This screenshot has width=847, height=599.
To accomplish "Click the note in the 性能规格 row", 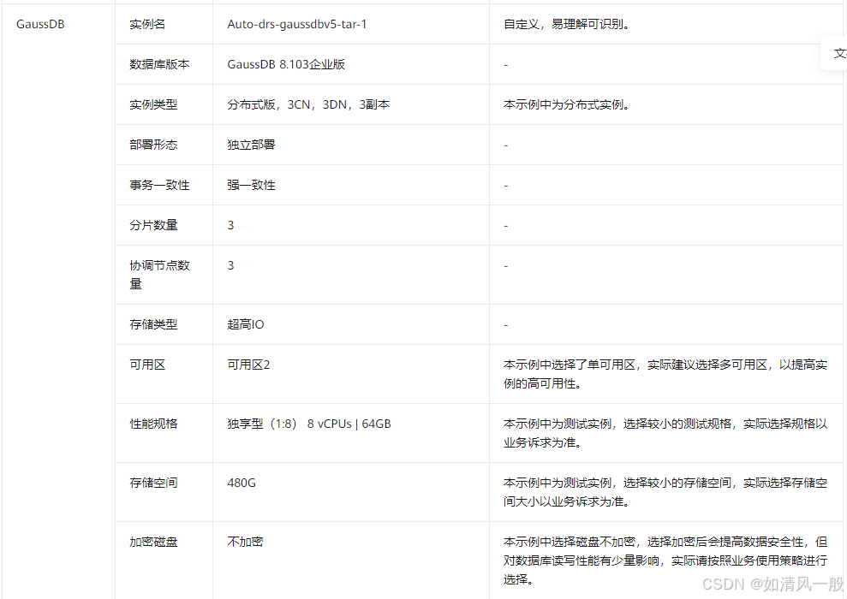I will (665, 433).
